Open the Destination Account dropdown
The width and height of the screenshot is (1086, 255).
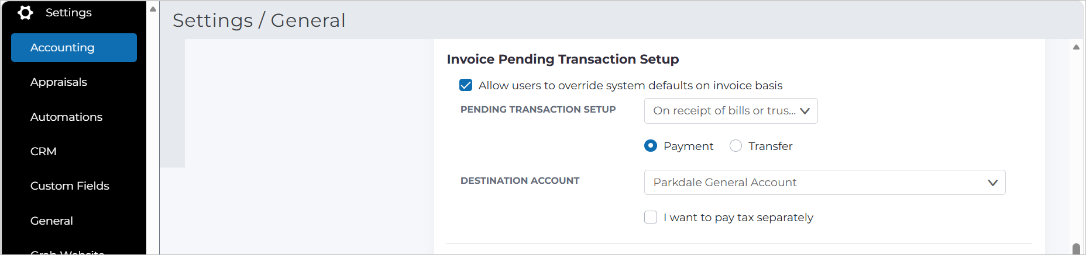click(x=824, y=183)
